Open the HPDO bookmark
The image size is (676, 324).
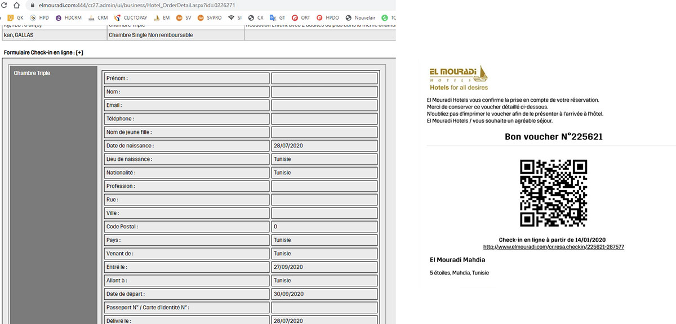pyautogui.click(x=328, y=18)
